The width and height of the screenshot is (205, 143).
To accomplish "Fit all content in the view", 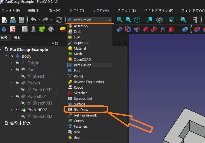I will pos(120,20).
